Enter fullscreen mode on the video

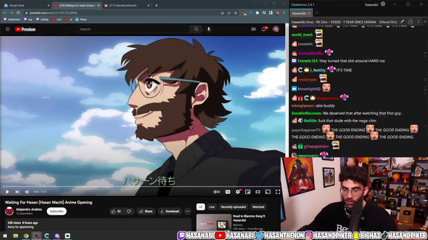click(x=278, y=192)
